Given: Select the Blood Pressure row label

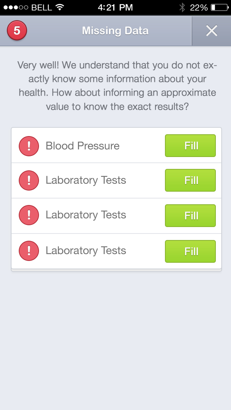Looking at the screenshot, I should tap(82, 146).
